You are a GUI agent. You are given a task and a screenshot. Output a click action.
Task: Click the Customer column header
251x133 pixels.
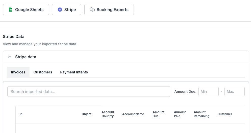click(x=224, y=114)
